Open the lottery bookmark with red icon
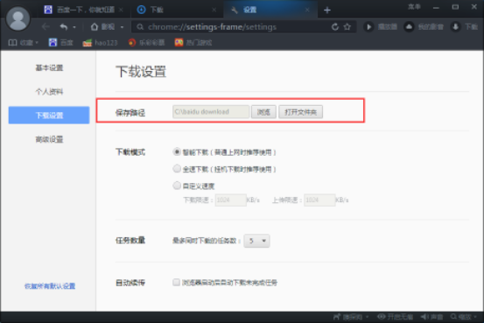The height and width of the screenshot is (323, 484). [146, 43]
